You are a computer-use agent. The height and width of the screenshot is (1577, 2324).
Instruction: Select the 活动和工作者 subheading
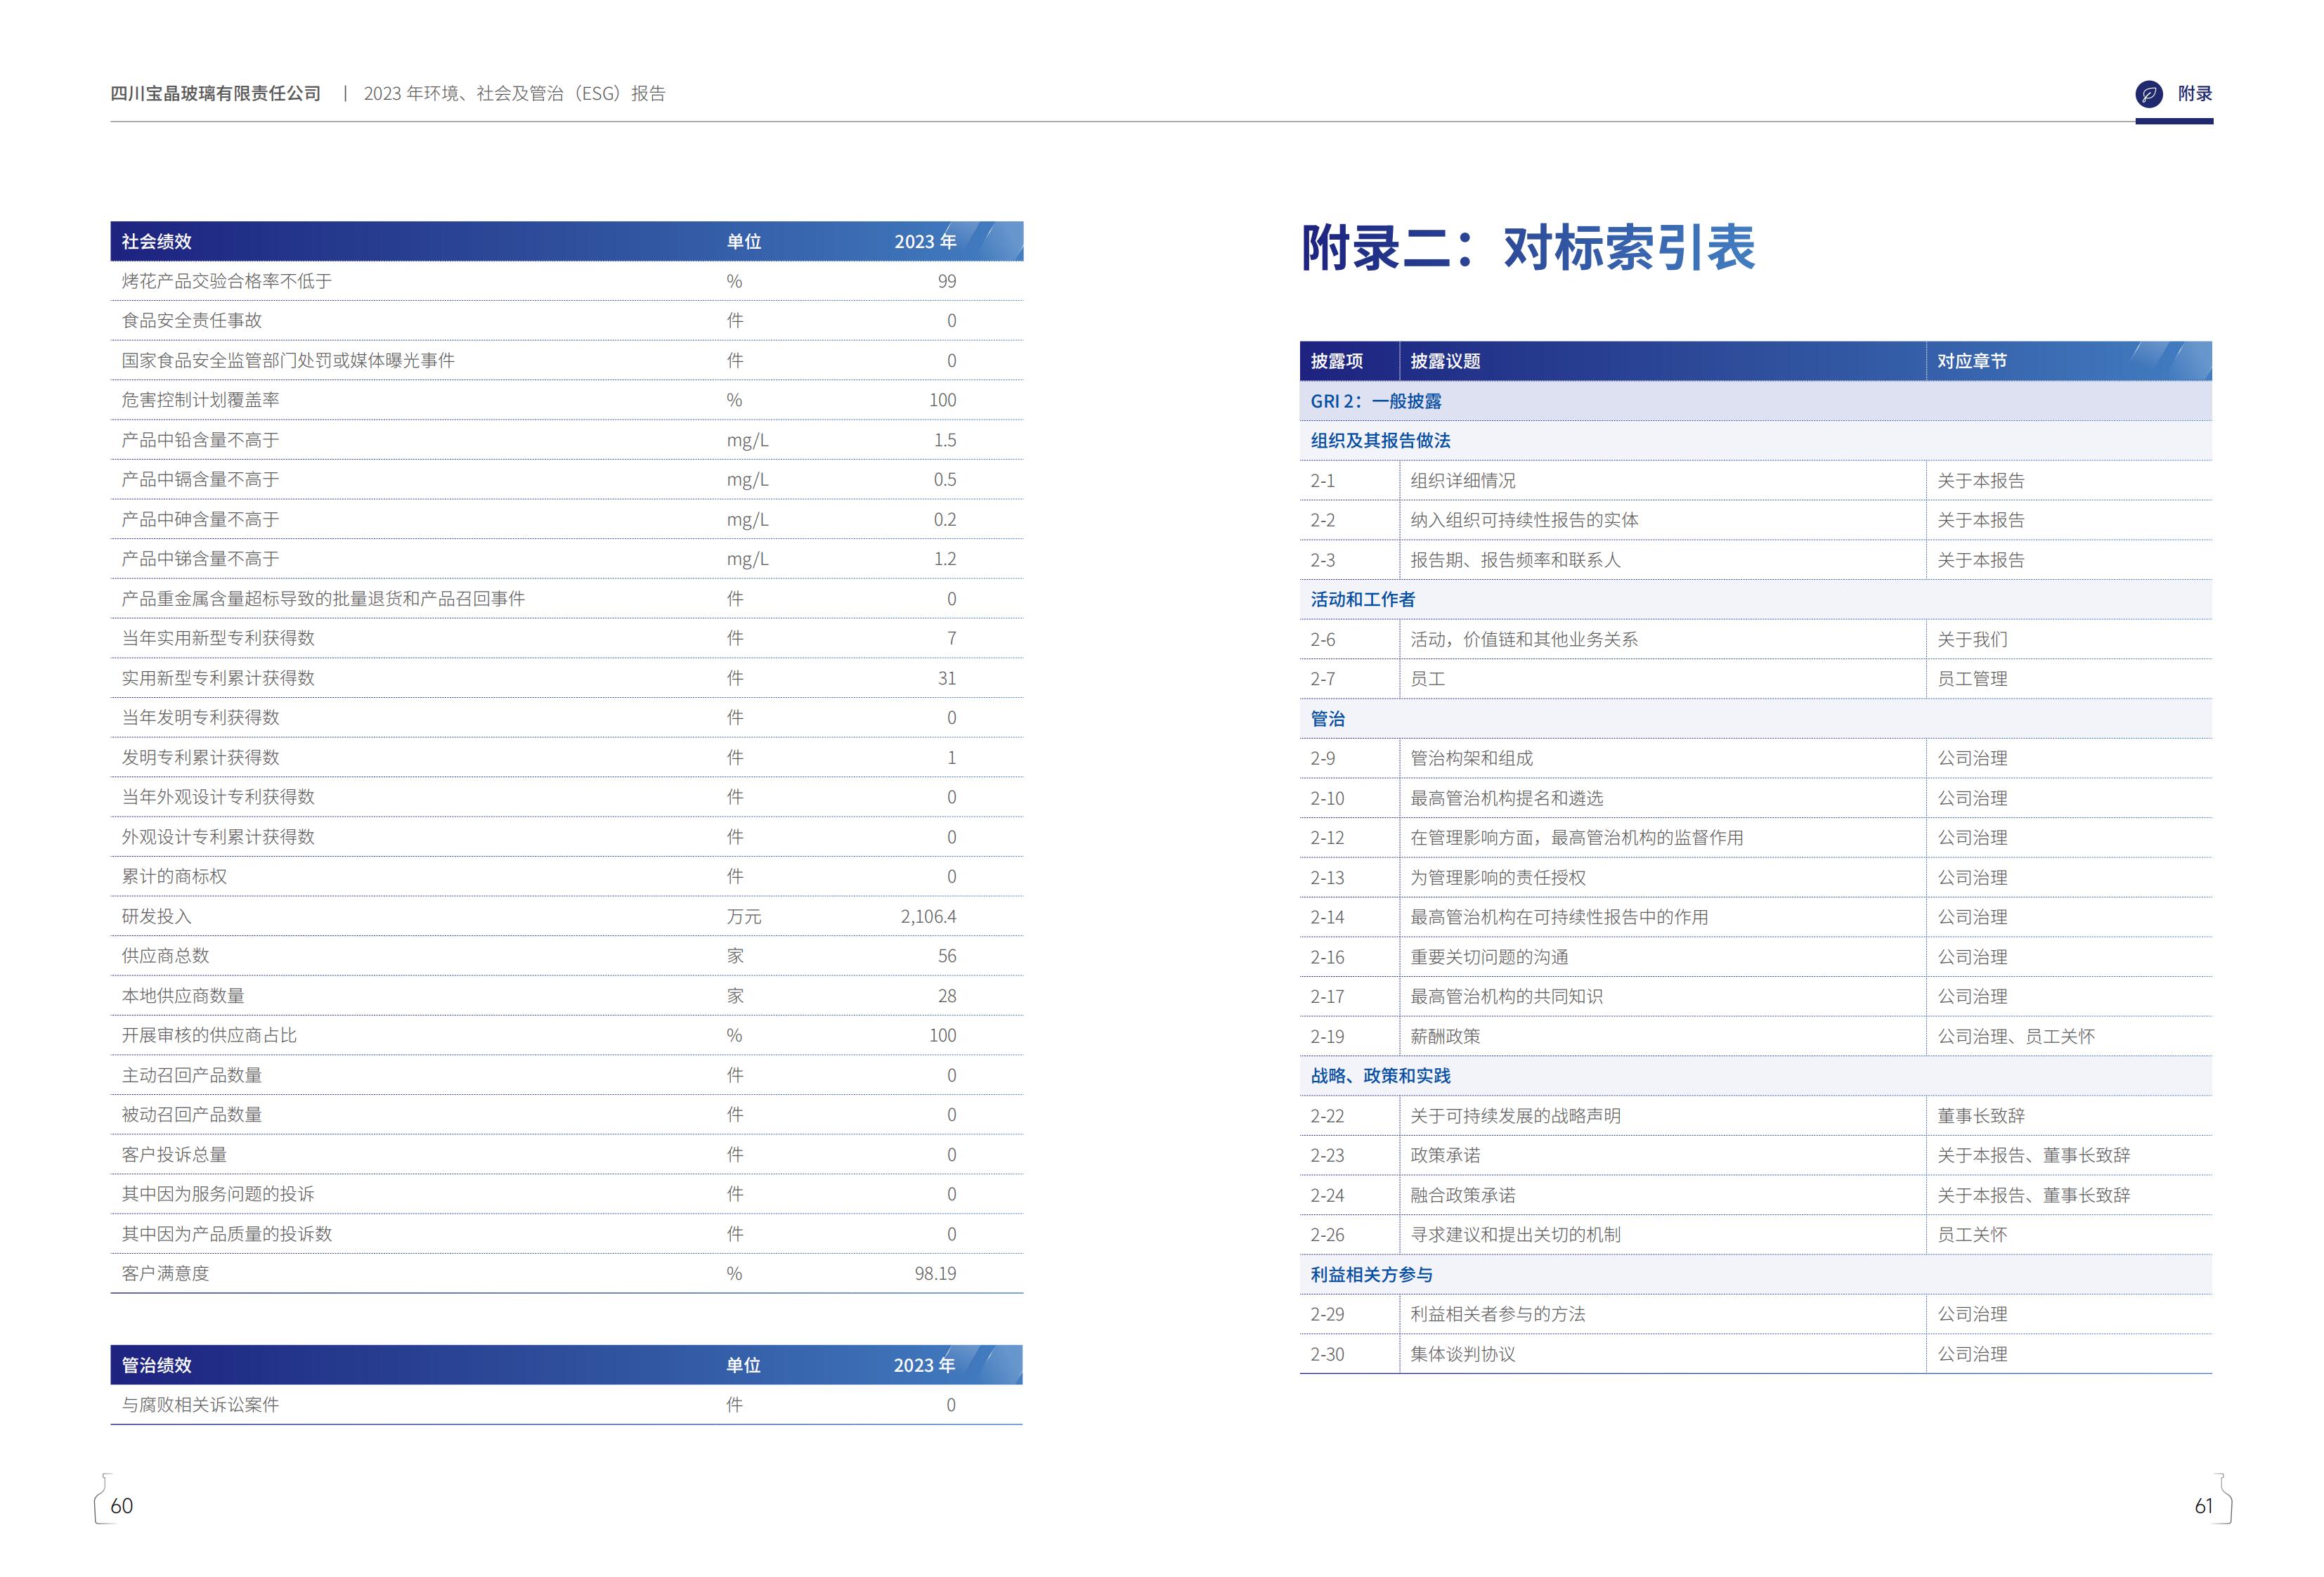click(x=1363, y=600)
